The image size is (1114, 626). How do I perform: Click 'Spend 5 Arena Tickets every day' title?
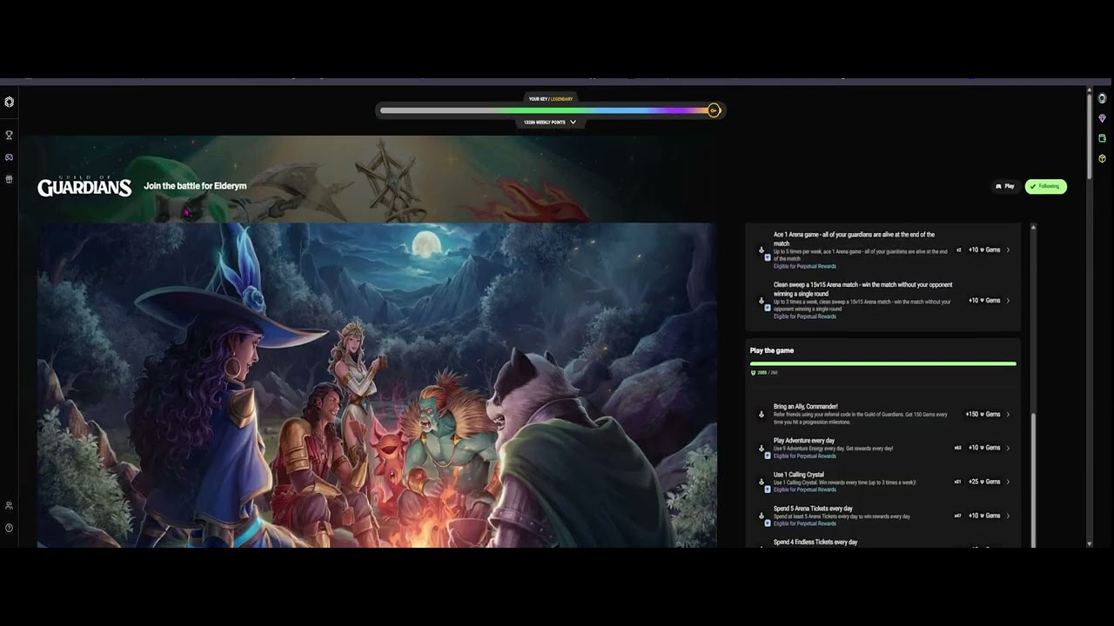pyautogui.click(x=813, y=509)
